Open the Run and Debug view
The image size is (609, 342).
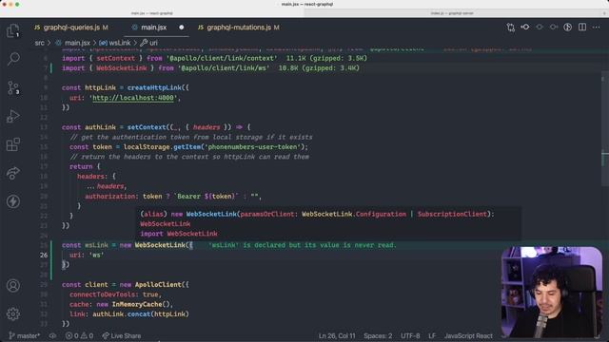12,116
